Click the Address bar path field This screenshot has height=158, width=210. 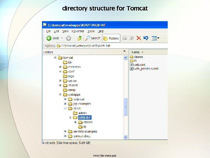click(x=112, y=46)
